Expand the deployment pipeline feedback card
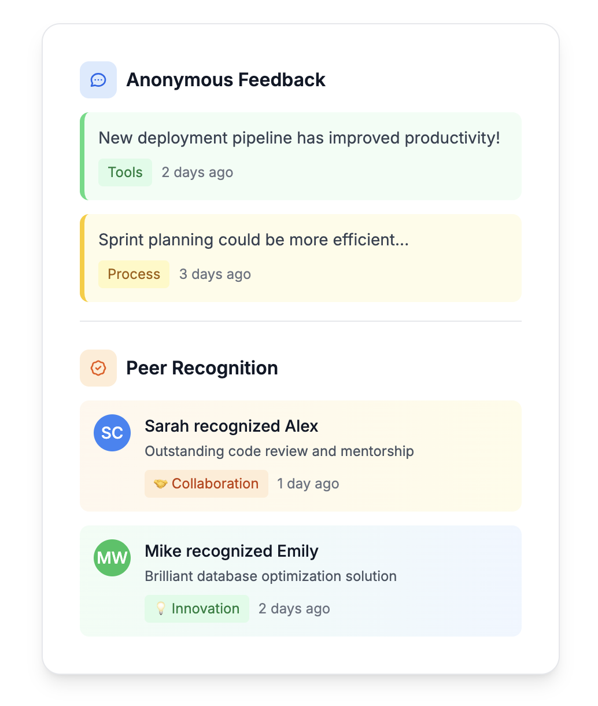The height and width of the screenshot is (706, 598). click(301, 156)
